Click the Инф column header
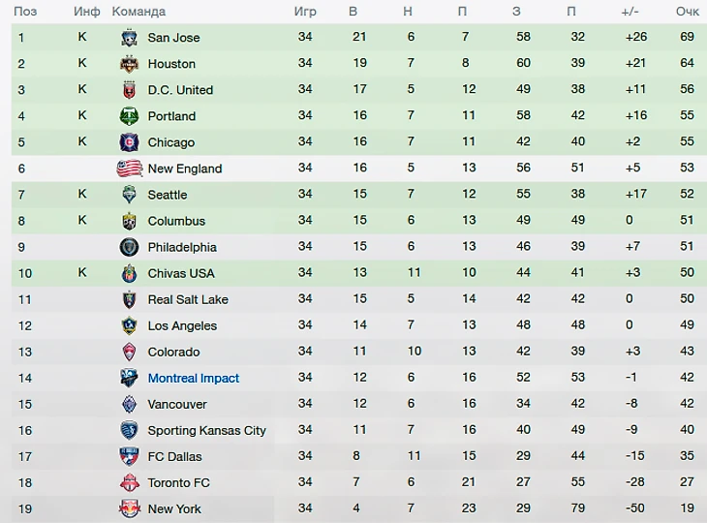The image size is (707, 523). (85, 12)
